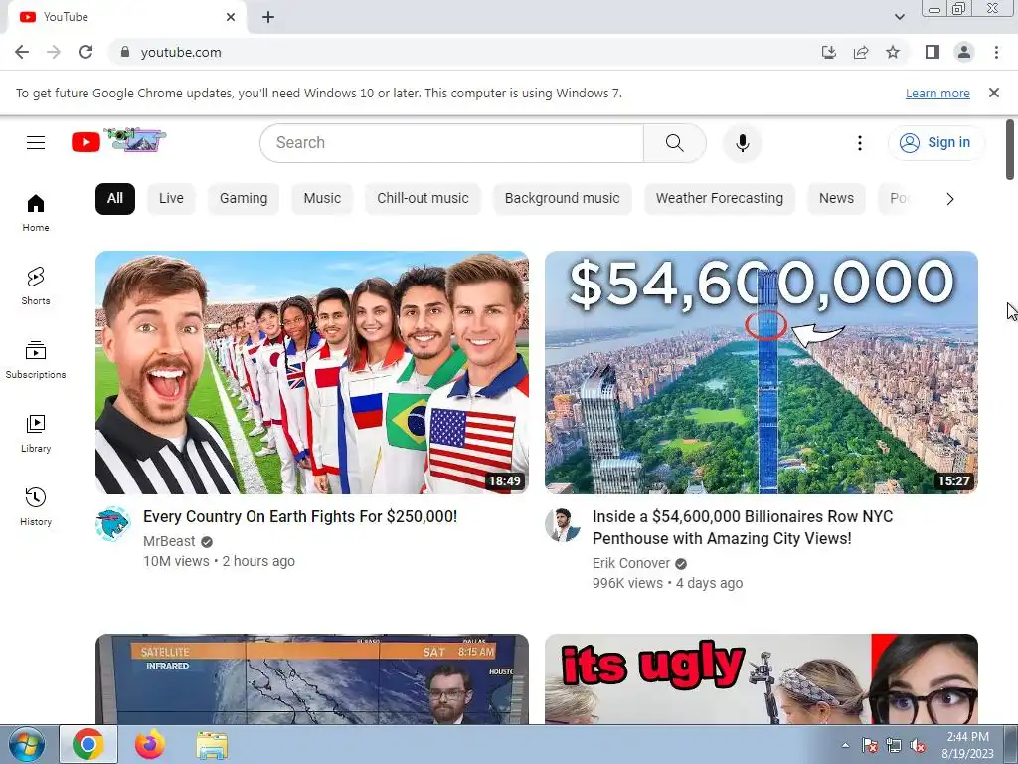This screenshot has height=764, width=1018.
Task: Show hidden system tray icons
Action: [x=845, y=745]
